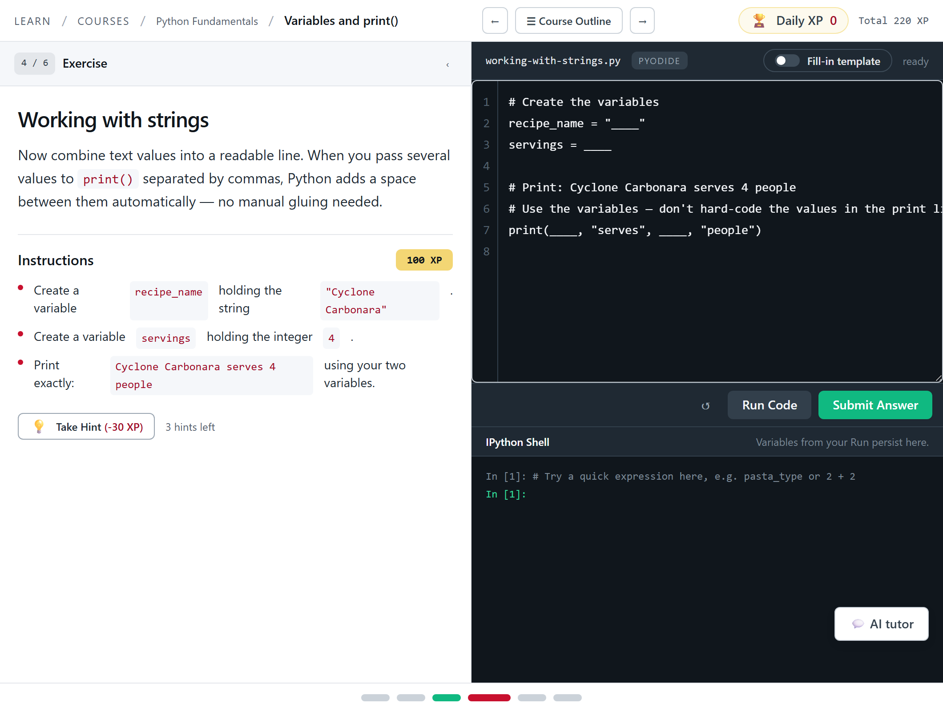Jump to second step progress indicator
Viewport: 943px width, 712px height.
(x=411, y=698)
